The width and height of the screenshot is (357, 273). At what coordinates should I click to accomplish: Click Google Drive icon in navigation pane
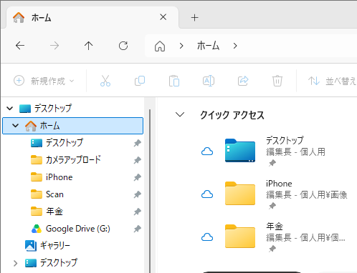[x=37, y=229]
